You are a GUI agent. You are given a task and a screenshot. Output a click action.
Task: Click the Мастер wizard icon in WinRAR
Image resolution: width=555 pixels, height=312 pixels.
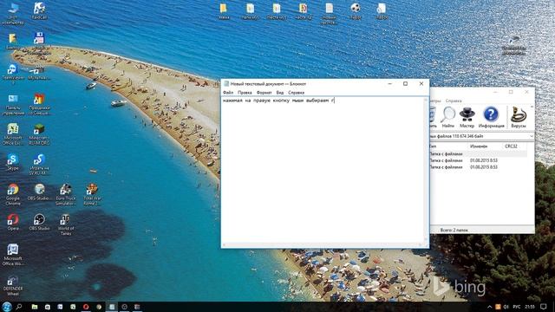[467, 118]
